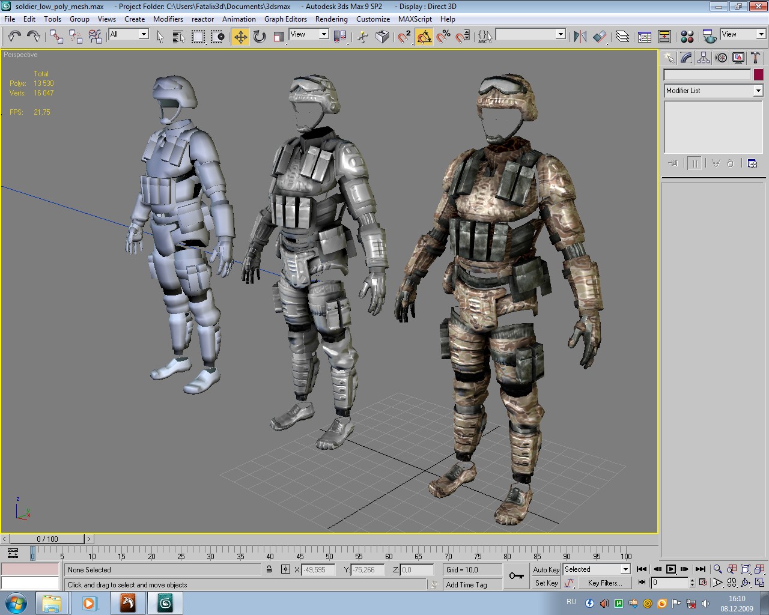This screenshot has width=769, height=615.
Task: Open the Graph Editors menu
Action: tap(285, 19)
